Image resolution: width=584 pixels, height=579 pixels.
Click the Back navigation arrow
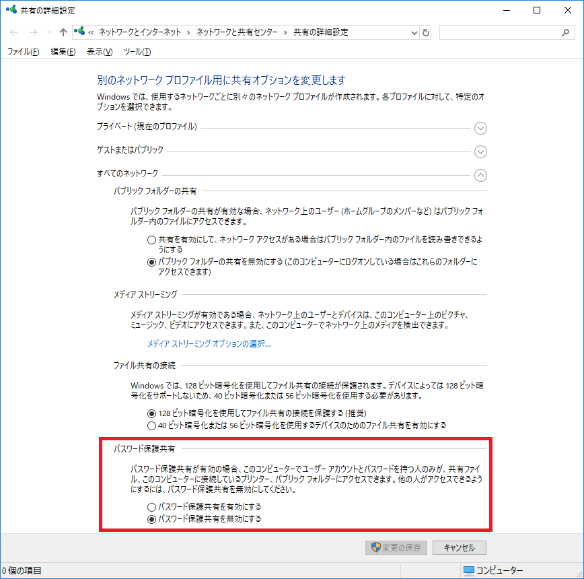[x=13, y=32]
